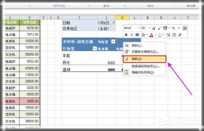Screen dimensions: 204x131
Task: Select the format painter brush
Action: [179, 35]
